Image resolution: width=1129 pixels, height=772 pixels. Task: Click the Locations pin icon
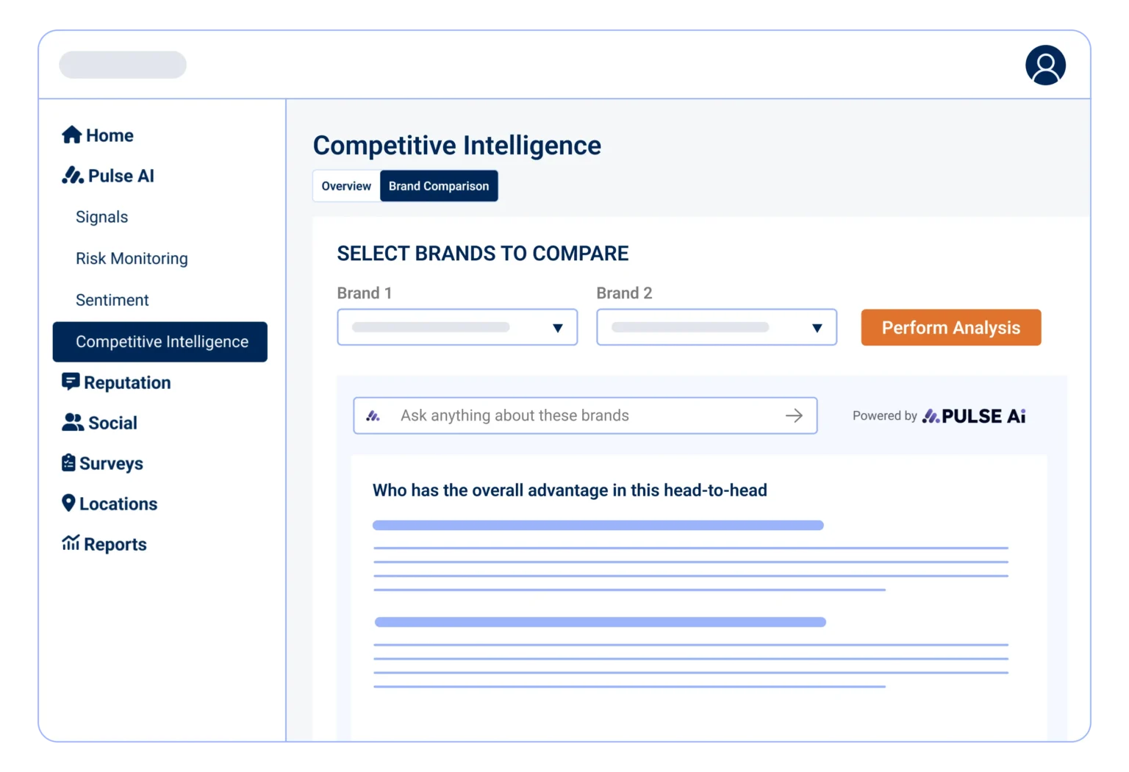(68, 504)
